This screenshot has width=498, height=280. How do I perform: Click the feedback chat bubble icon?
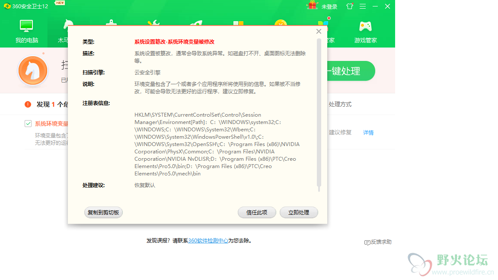pos(367,242)
